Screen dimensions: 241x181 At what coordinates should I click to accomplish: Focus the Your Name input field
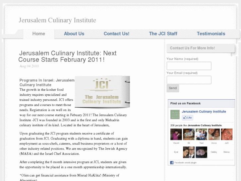pyautogui.click(x=189, y=66)
